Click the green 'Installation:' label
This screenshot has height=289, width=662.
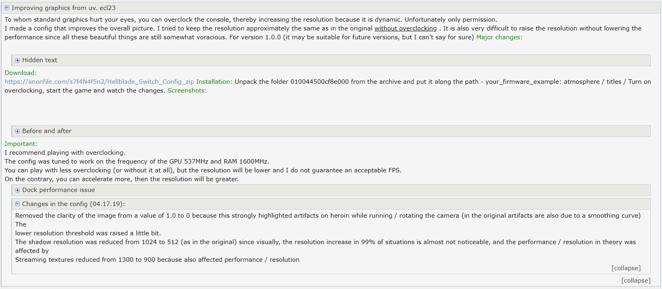214,82
